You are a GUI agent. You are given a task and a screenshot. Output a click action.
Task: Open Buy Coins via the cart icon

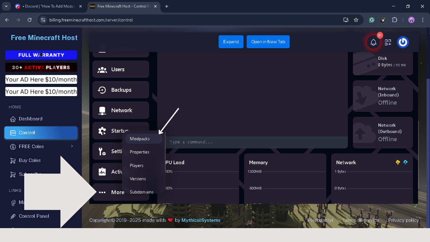(x=13, y=160)
